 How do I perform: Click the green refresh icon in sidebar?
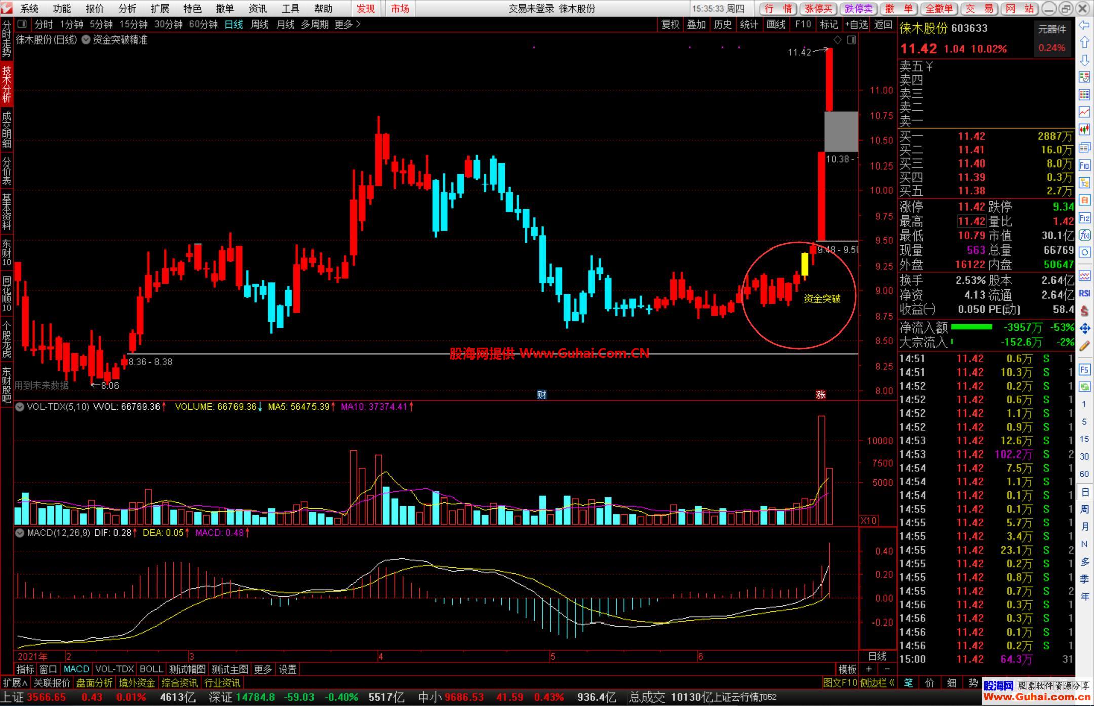[x=1084, y=387]
